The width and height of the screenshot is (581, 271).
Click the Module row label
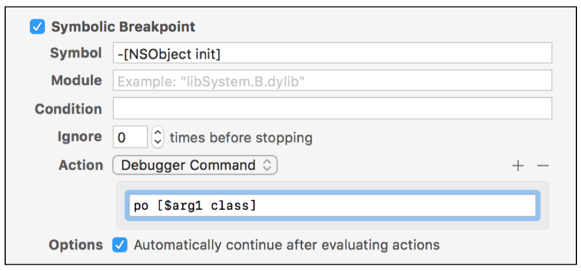pos(77,81)
